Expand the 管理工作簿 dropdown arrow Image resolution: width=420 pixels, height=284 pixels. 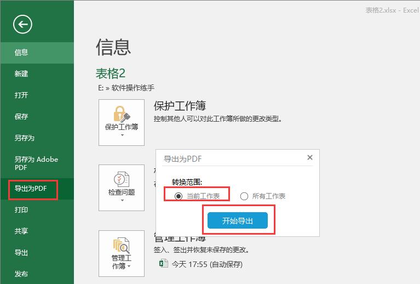[x=130, y=266]
